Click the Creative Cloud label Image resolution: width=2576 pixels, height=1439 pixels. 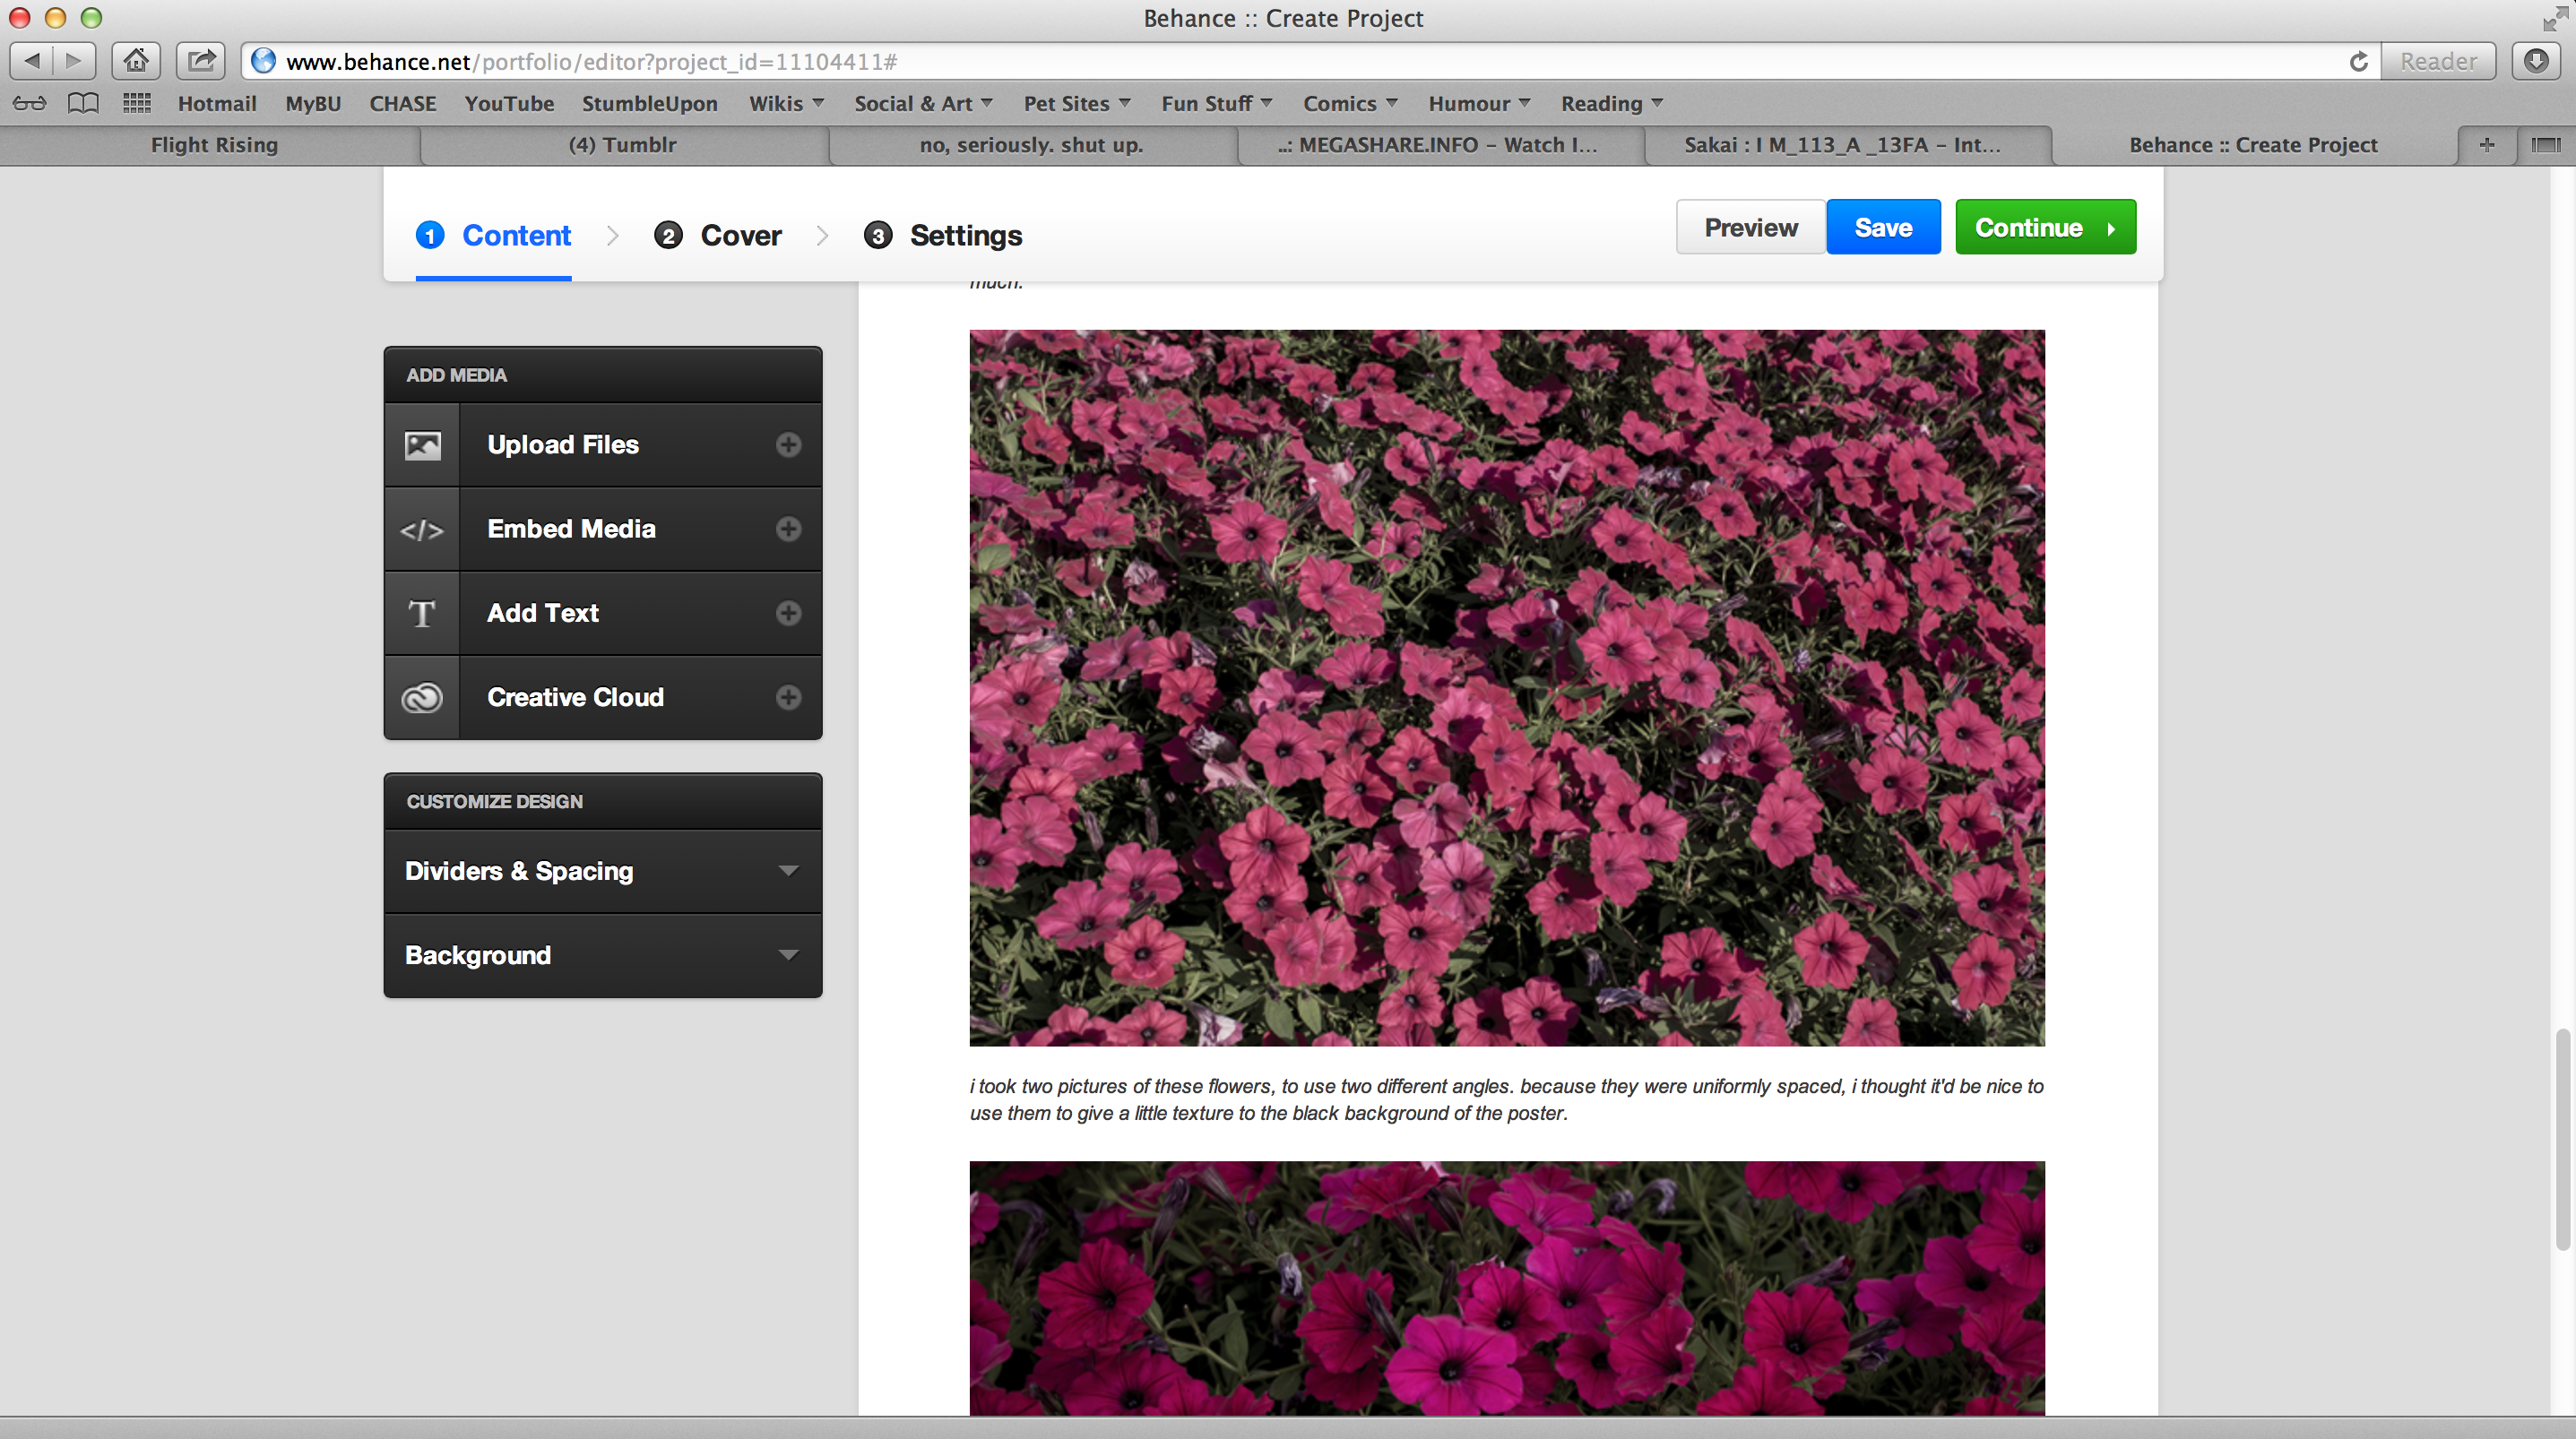pyautogui.click(x=575, y=697)
